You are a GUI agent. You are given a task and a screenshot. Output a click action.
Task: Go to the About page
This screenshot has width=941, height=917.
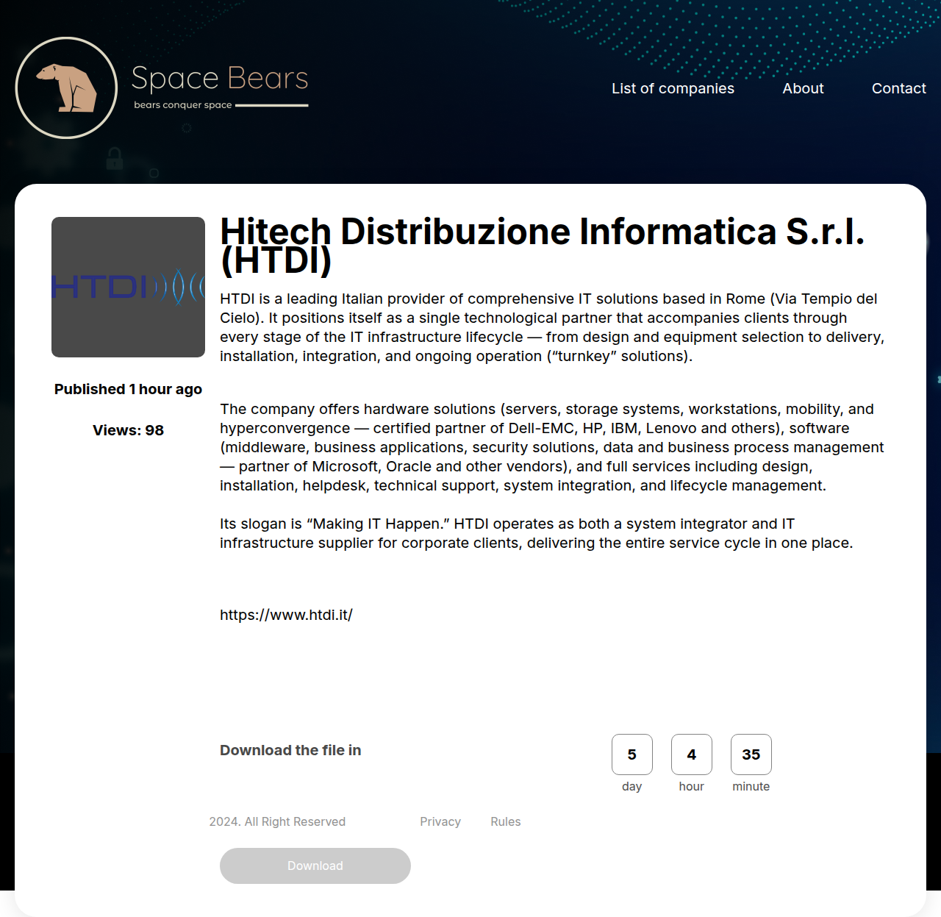(803, 88)
